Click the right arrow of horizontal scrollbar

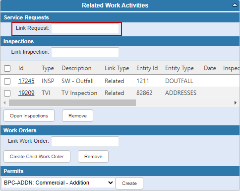pyautogui.click(x=236, y=103)
